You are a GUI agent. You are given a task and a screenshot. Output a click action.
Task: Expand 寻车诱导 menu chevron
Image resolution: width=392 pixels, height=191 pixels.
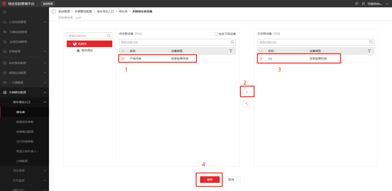click(45, 171)
